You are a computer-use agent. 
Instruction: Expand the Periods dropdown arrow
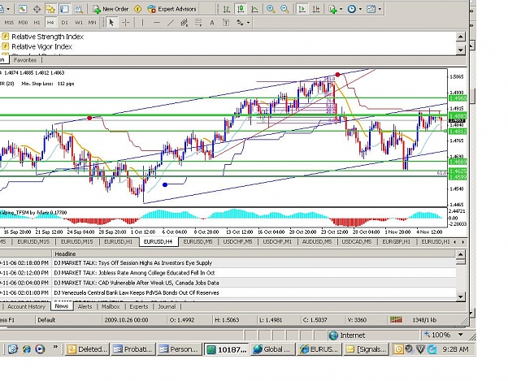[x=360, y=9]
